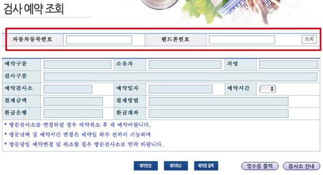This screenshot has height=175, width=323.
Task: Click the notice about 방문날짜 및 예약시간 변경
Action: 78,135
